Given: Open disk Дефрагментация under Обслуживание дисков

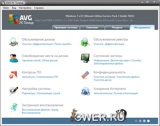Looking at the screenshot, I should 43,44.
